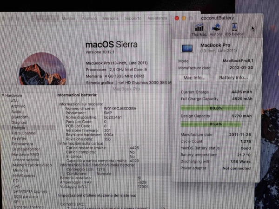Switch to the Monitor tab

(x=69, y=19)
